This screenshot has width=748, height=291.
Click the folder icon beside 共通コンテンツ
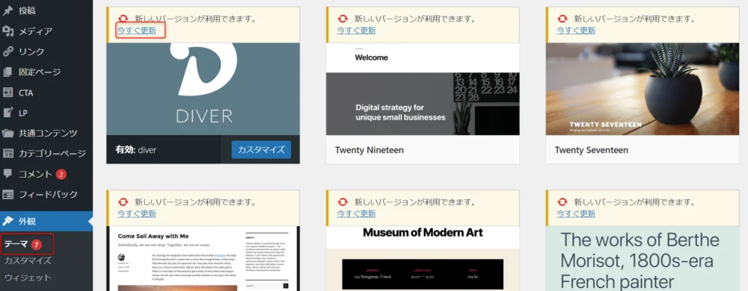tap(7, 133)
